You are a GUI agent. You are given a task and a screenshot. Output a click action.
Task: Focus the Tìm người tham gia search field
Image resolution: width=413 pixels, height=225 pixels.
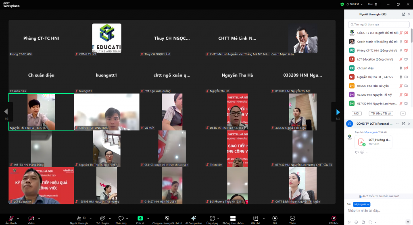(379, 24)
